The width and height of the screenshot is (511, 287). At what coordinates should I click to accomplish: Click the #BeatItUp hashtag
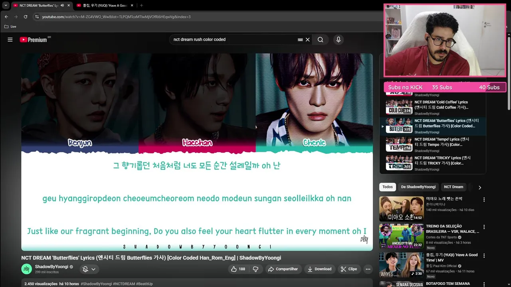144,284
